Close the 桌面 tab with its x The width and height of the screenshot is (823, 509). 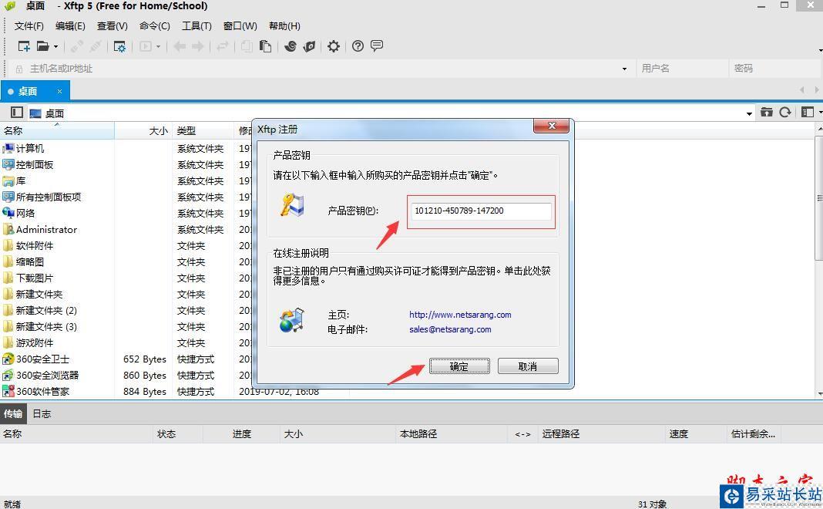point(59,92)
